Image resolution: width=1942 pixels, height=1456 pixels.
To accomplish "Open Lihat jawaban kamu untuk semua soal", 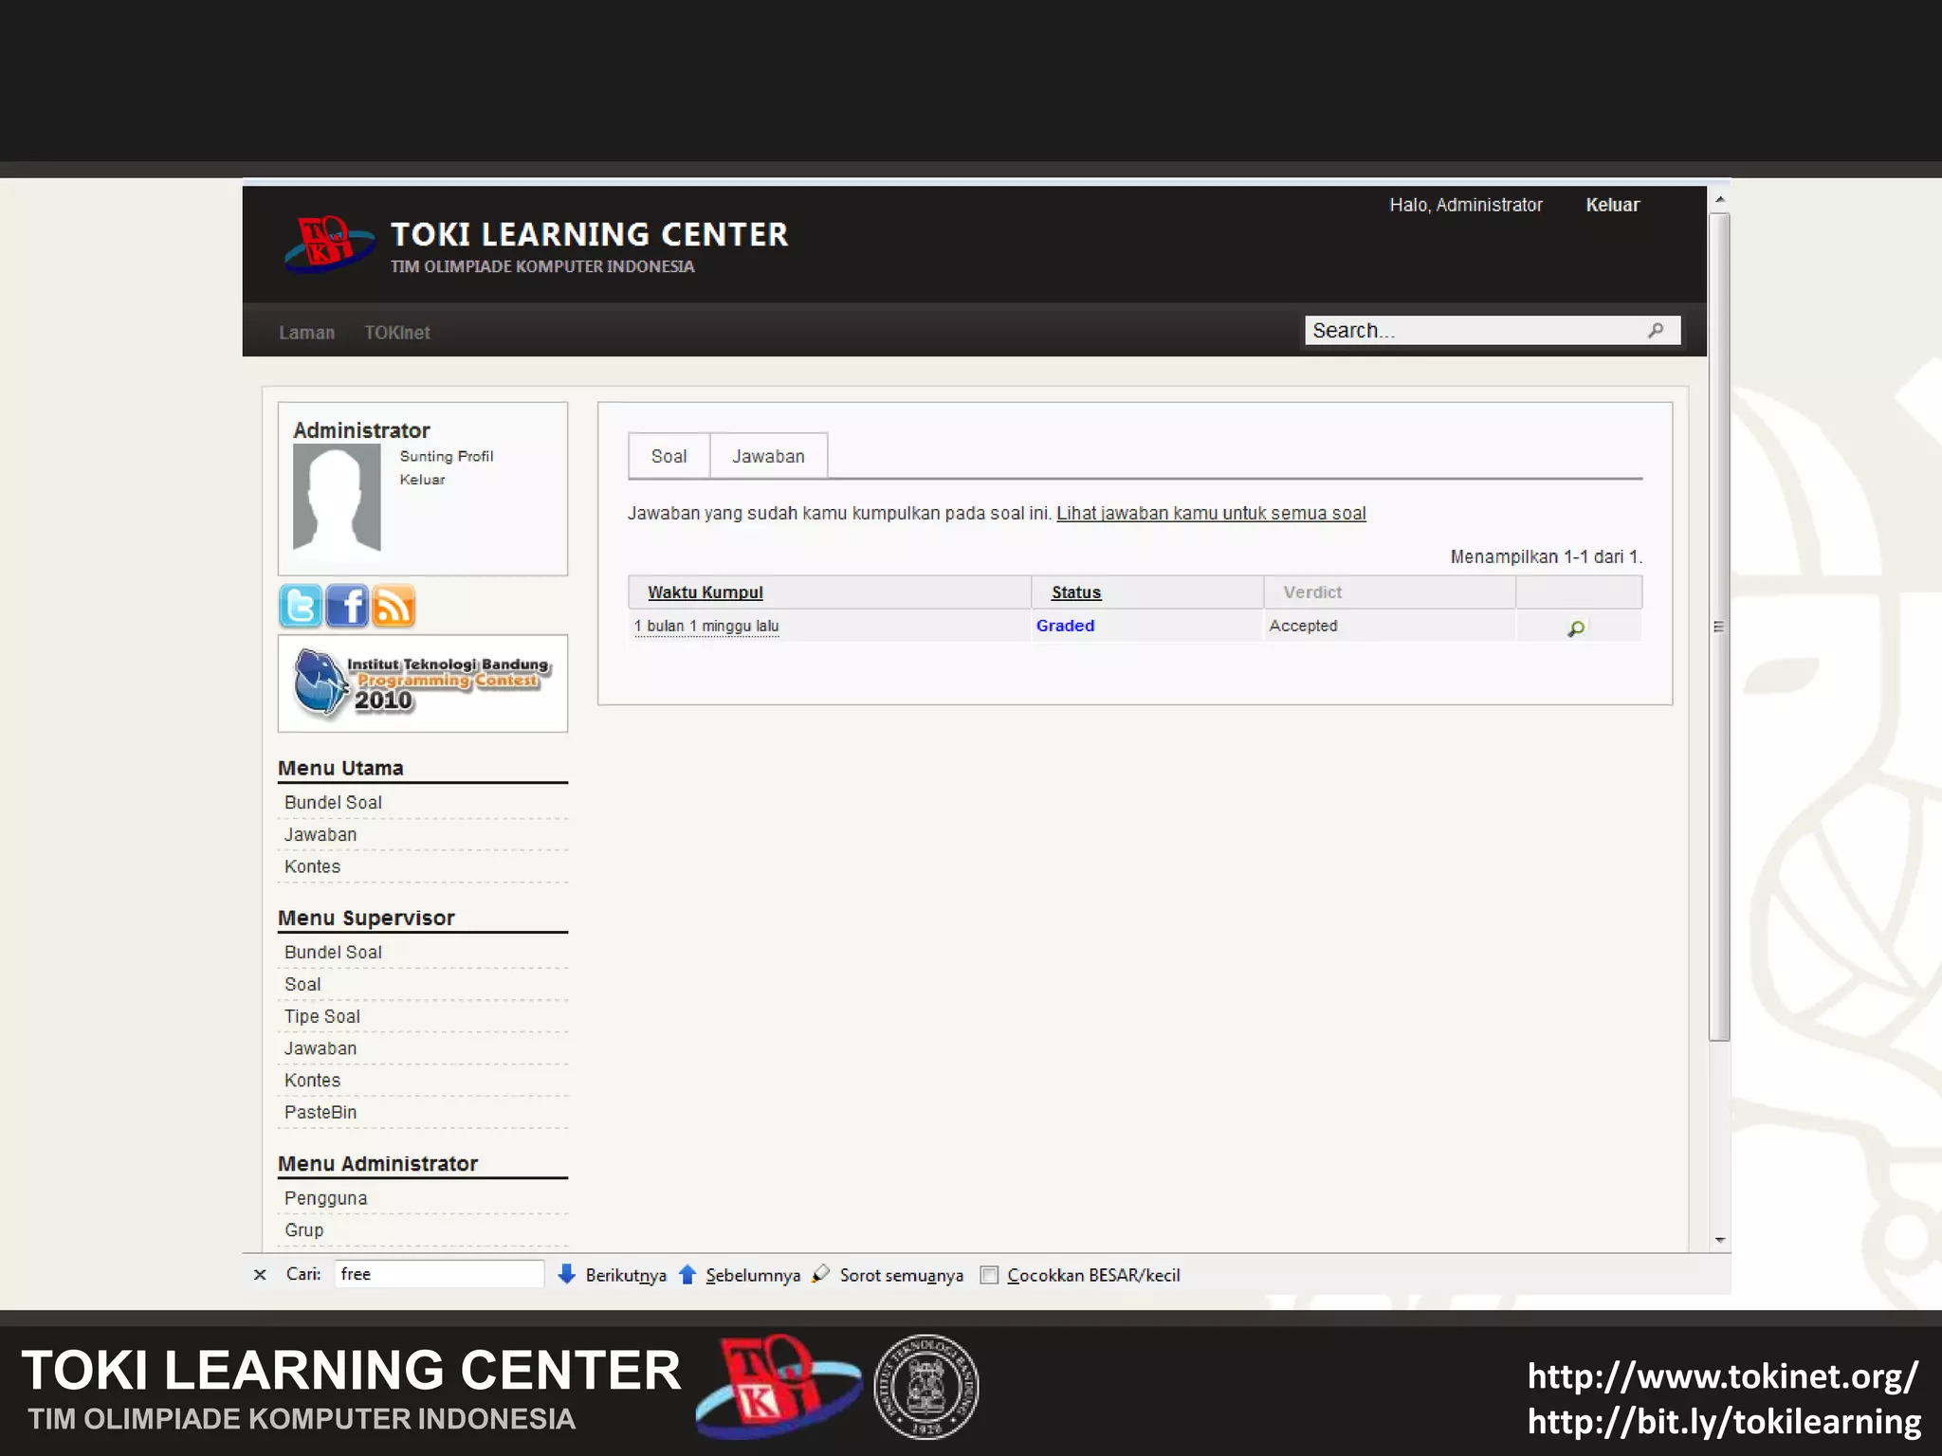I will click(x=1211, y=513).
